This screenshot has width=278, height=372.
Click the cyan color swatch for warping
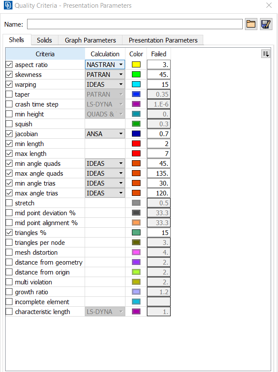136,84
